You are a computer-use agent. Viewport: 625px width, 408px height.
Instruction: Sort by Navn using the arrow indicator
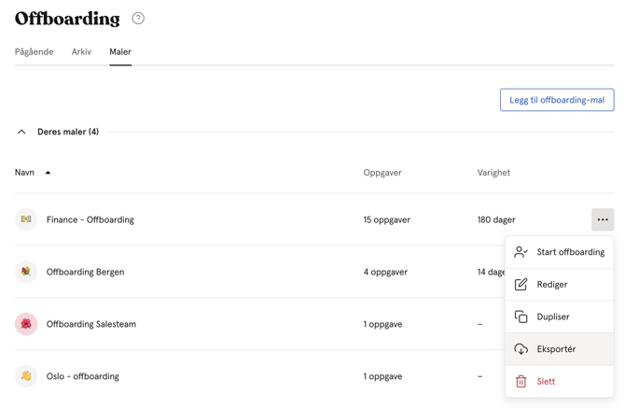point(48,173)
